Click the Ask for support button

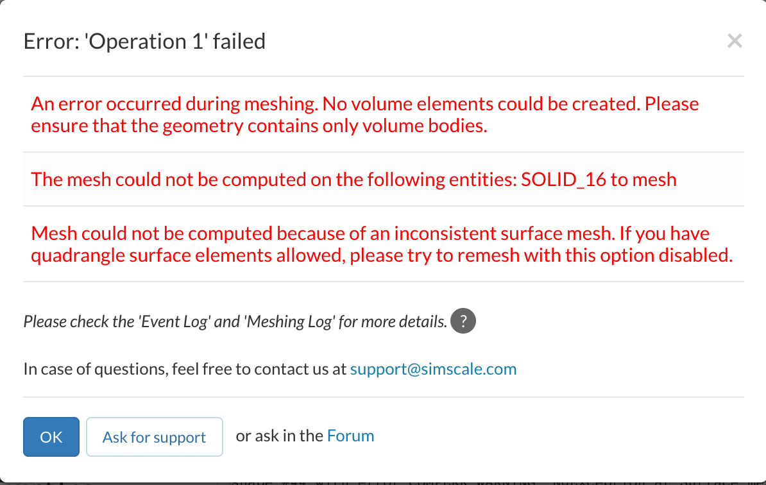pos(154,437)
